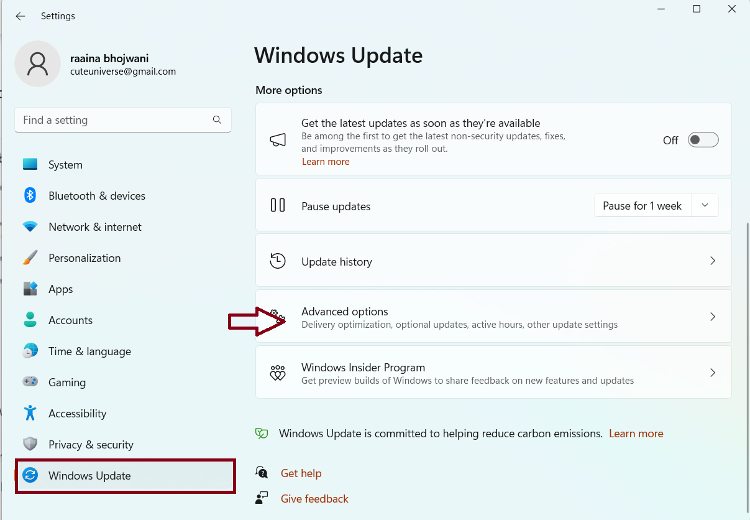Viewport: 750px width, 520px height.
Task: Click the back arrow in Settings header
Action: tap(21, 16)
